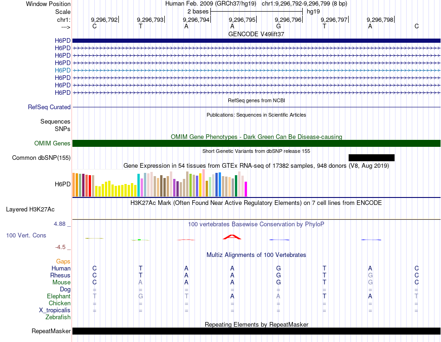Click the black dbSNP variant block
The image size is (441, 342).
tap(371, 158)
